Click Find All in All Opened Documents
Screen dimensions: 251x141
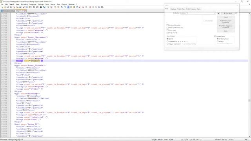pos(226,27)
